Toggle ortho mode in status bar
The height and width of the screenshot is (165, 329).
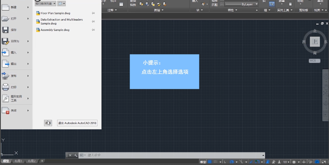[225, 162]
